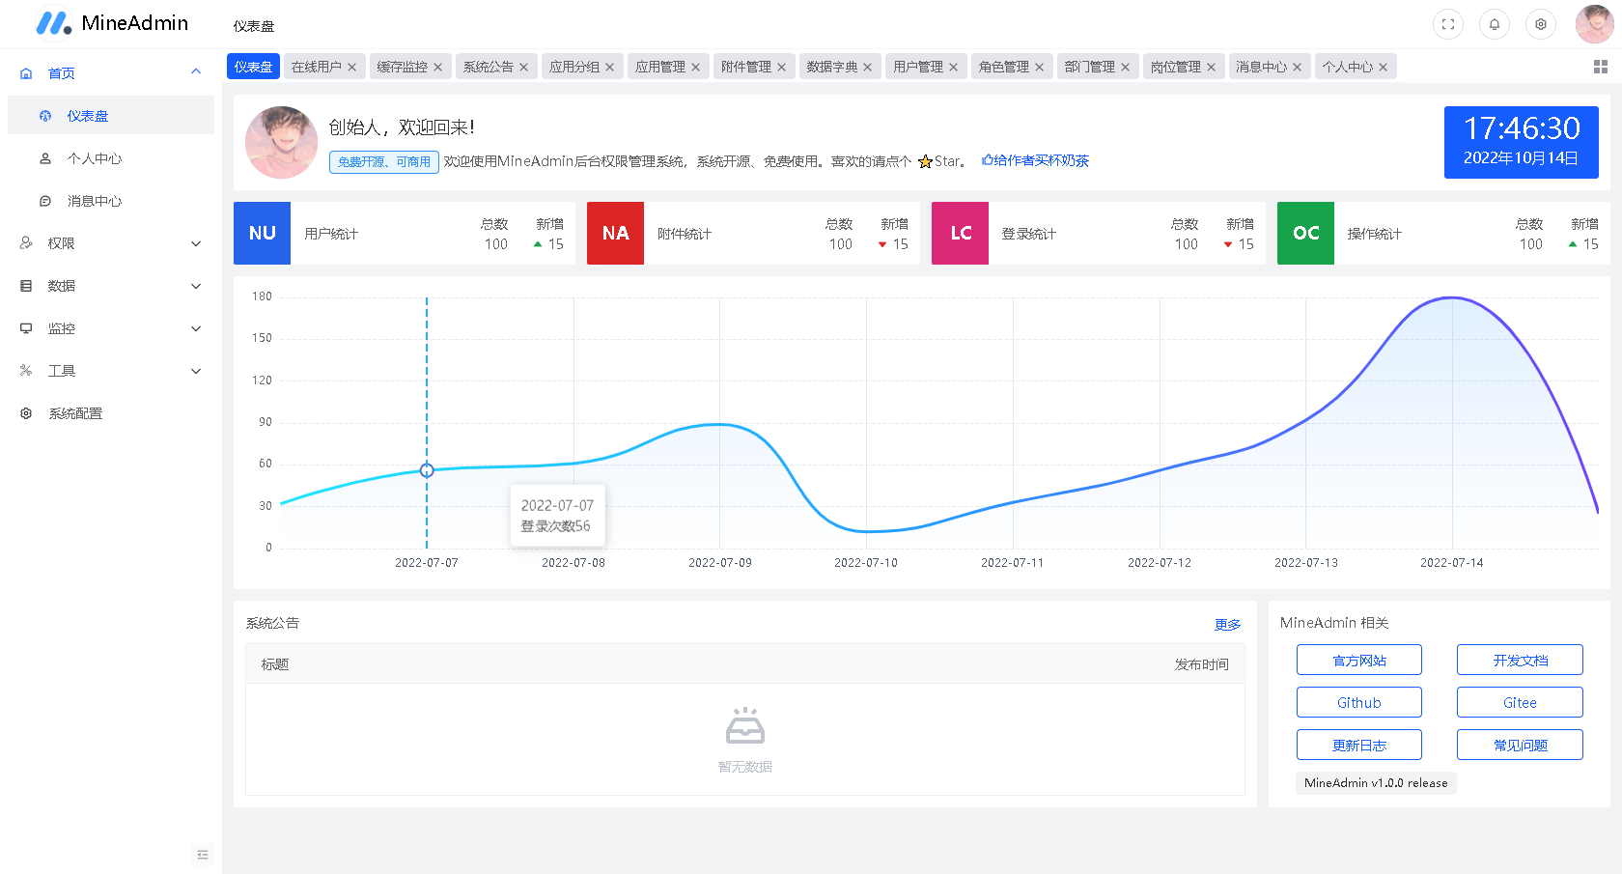Image resolution: width=1622 pixels, height=874 pixels.
Task: Click the 工具 tools icon in sidebar
Action: [26, 371]
